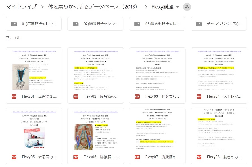Click the PDF icon for Flexy04
The width and height of the screenshot is (252, 167).
pyautogui.click(x=199, y=96)
